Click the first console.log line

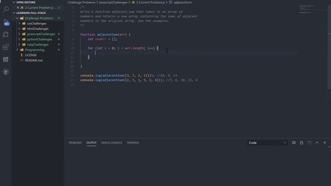129,75
